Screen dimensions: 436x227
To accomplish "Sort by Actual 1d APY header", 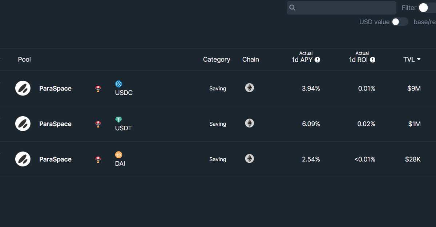I will pos(306,57).
